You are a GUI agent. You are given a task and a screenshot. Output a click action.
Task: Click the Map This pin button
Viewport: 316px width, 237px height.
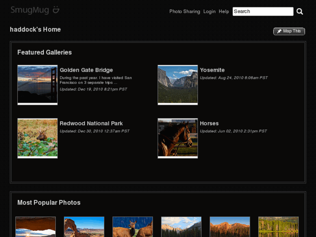[x=289, y=31]
